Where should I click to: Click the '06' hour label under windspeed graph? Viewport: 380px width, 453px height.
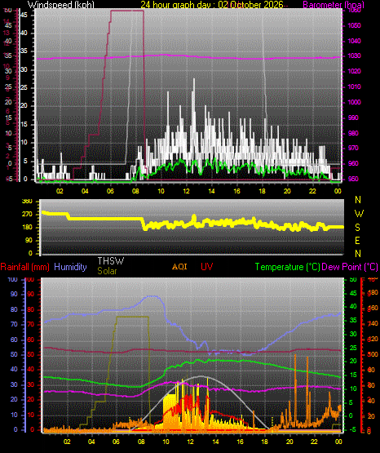[110, 191]
